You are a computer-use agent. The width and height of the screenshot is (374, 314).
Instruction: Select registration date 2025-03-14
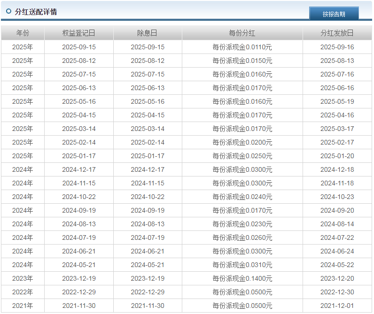pos(79,129)
